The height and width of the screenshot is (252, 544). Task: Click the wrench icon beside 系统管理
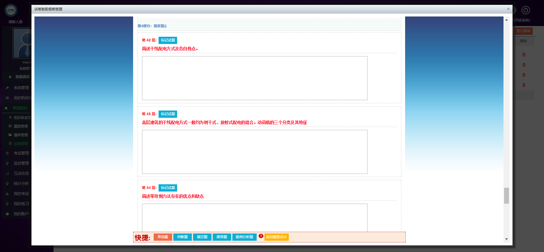[x=8, y=88]
